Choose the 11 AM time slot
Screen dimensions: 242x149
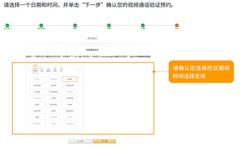pyautogui.click(x=37, y=92)
